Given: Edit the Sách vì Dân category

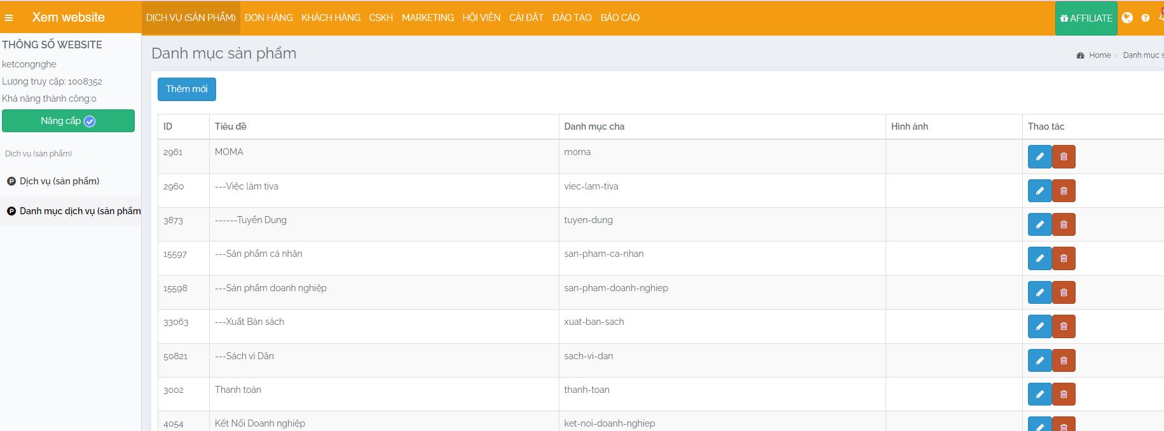Looking at the screenshot, I should pyautogui.click(x=1039, y=360).
